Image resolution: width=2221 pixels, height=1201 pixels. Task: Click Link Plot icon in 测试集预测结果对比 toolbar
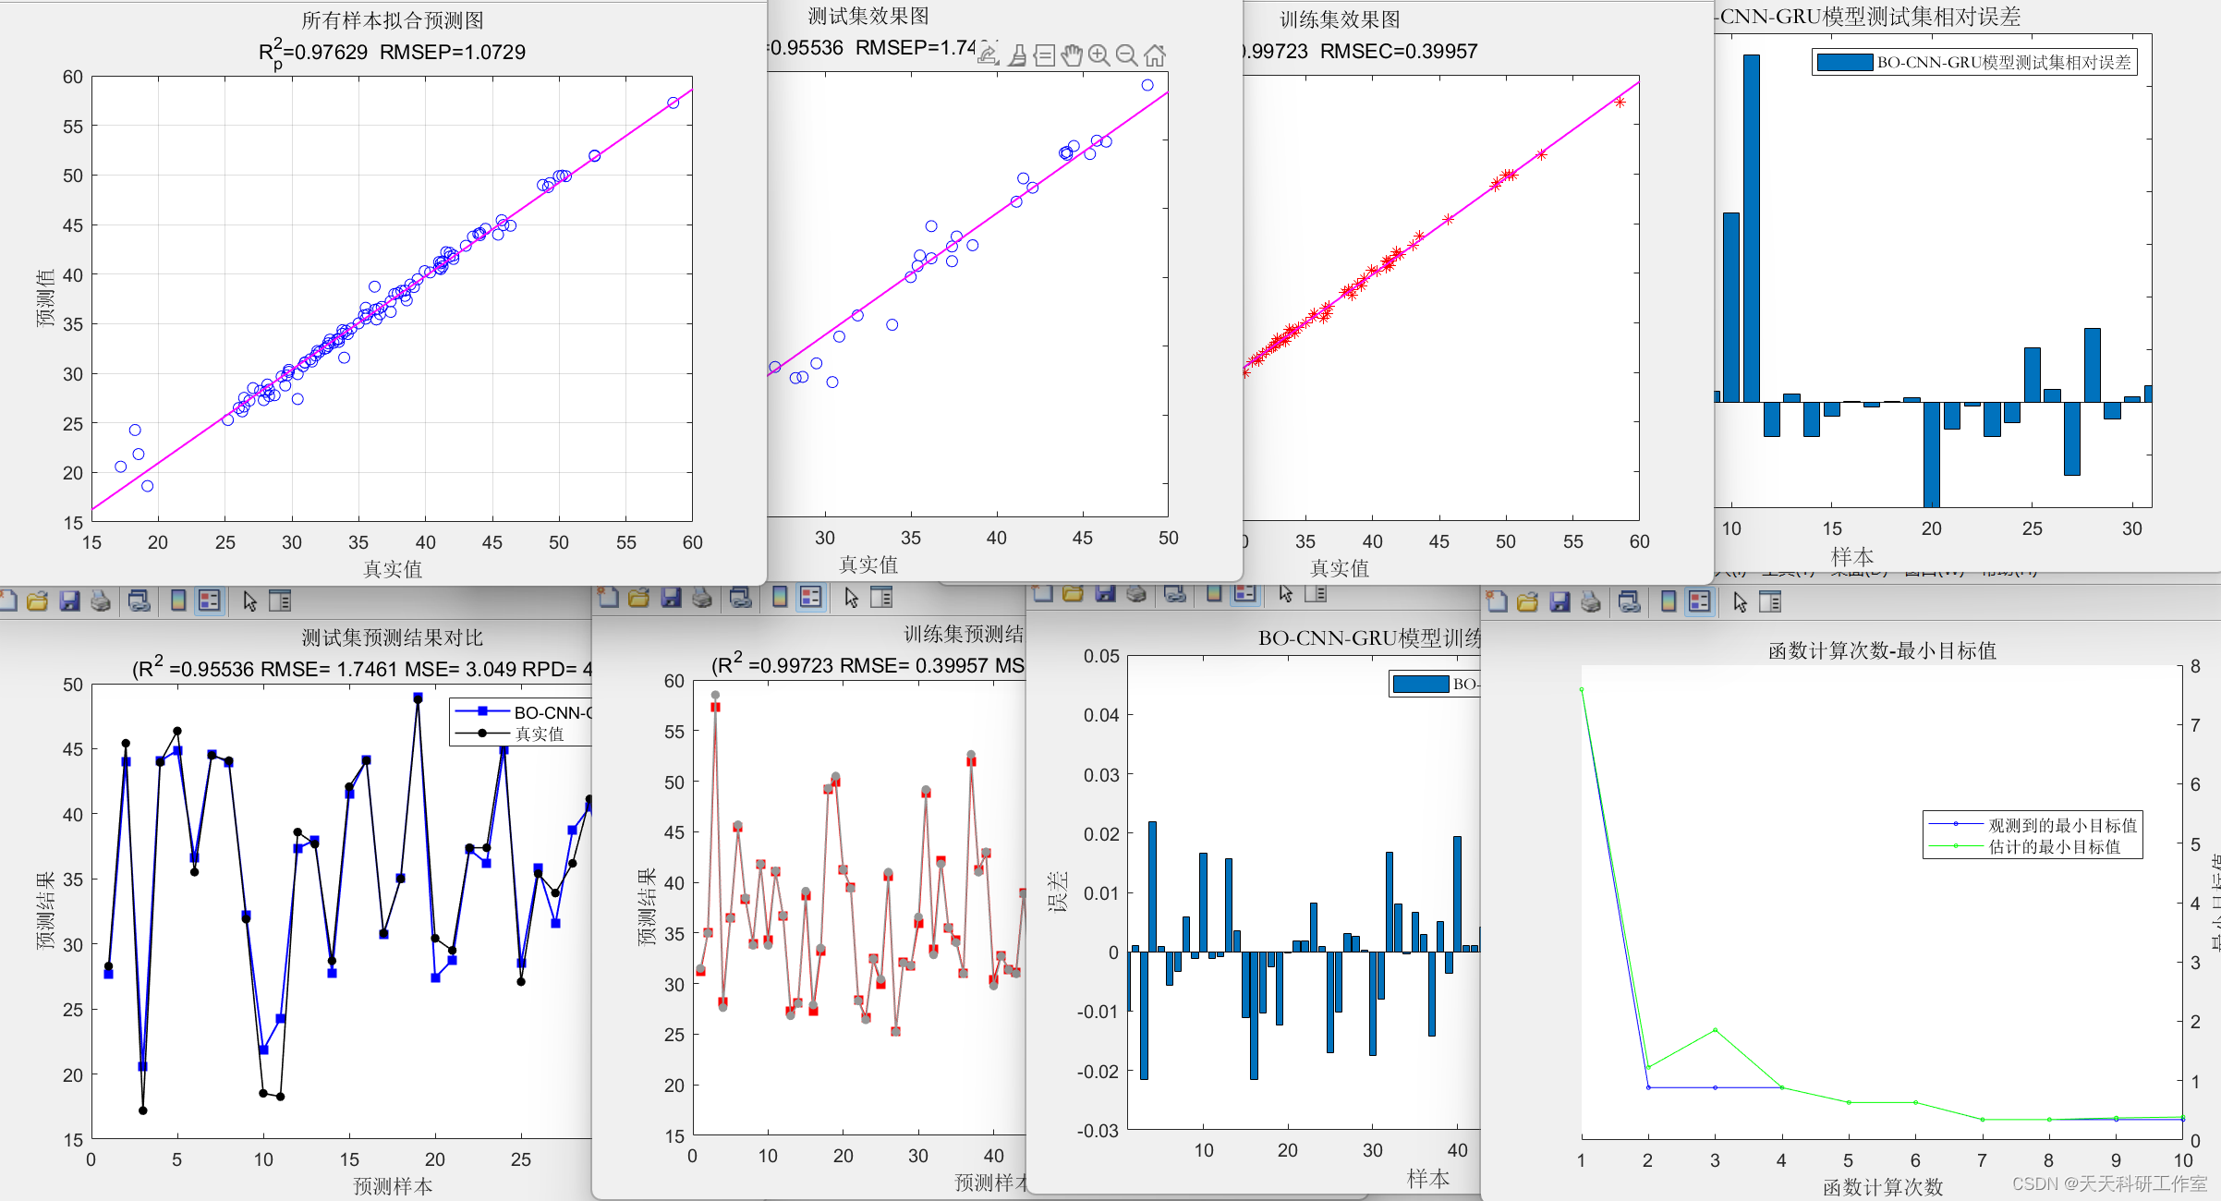click(x=140, y=600)
